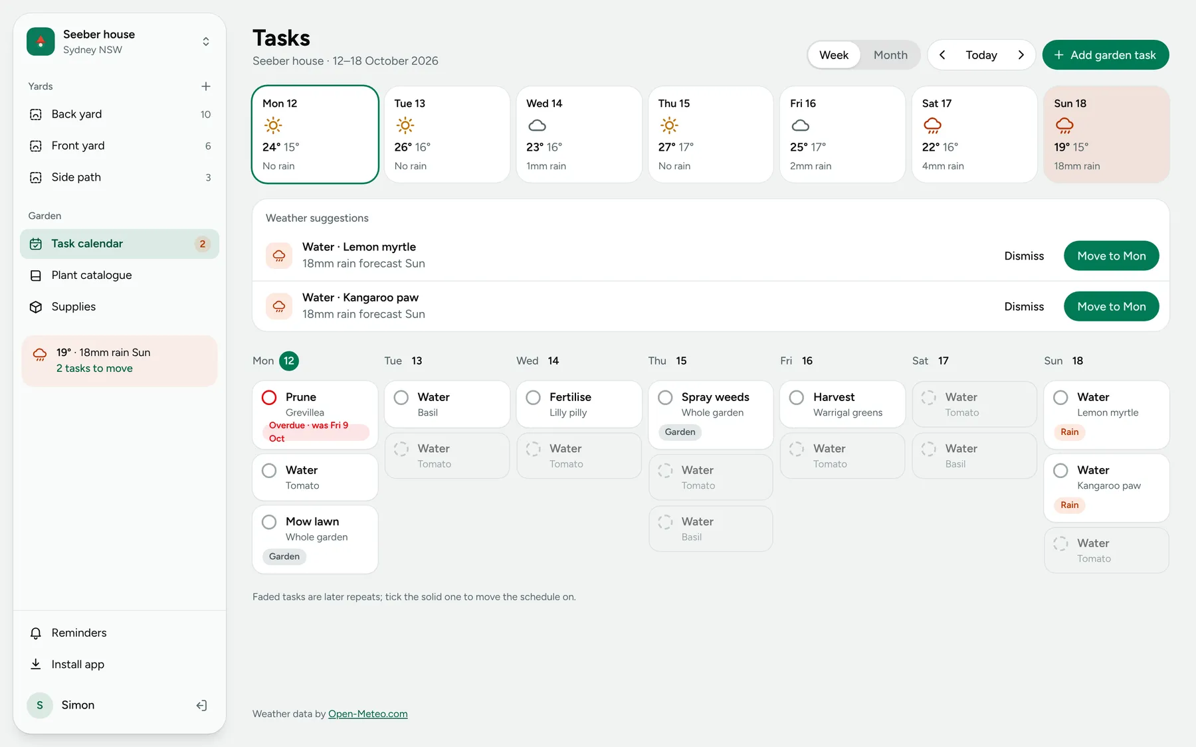This screenshot has height=747, width=1196.
Task: Switch to Month view
Action: tap(890, 55)
